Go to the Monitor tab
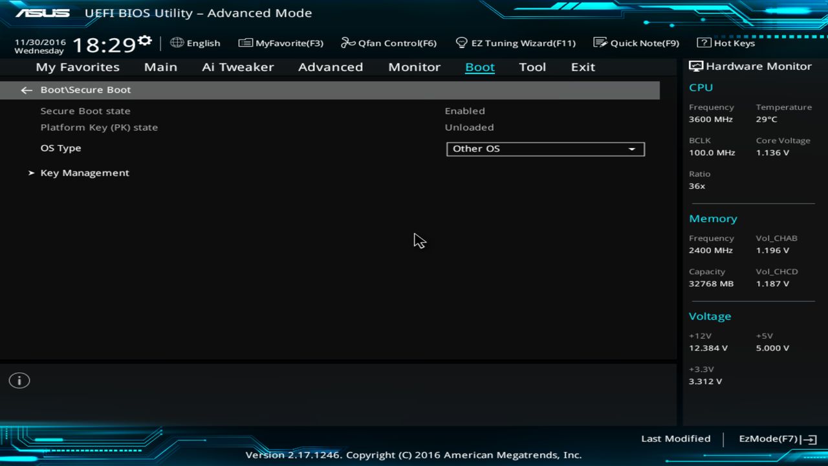 [x=414, y=67]
